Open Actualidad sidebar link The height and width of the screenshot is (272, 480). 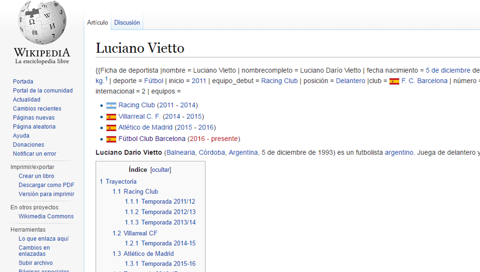click(x=27, y=99)
